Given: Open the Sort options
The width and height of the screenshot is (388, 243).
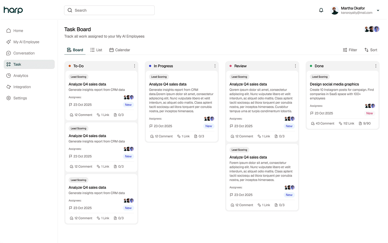Looking at the screenshot, I should (x=371, y=50).
